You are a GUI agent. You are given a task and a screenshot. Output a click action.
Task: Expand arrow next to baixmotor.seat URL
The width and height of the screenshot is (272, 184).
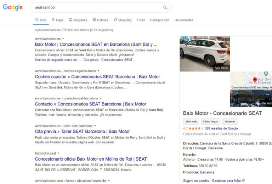click(x=58, y=153)
